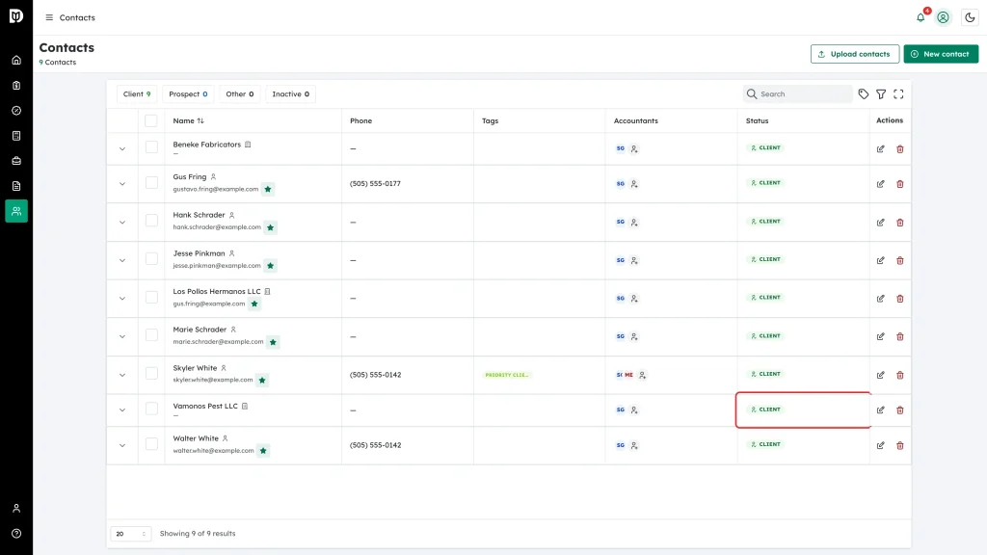This screenshot has height=555, width=987.
Task: Open Vamonos Pest LLC contact name
Action: pos(205,406)
